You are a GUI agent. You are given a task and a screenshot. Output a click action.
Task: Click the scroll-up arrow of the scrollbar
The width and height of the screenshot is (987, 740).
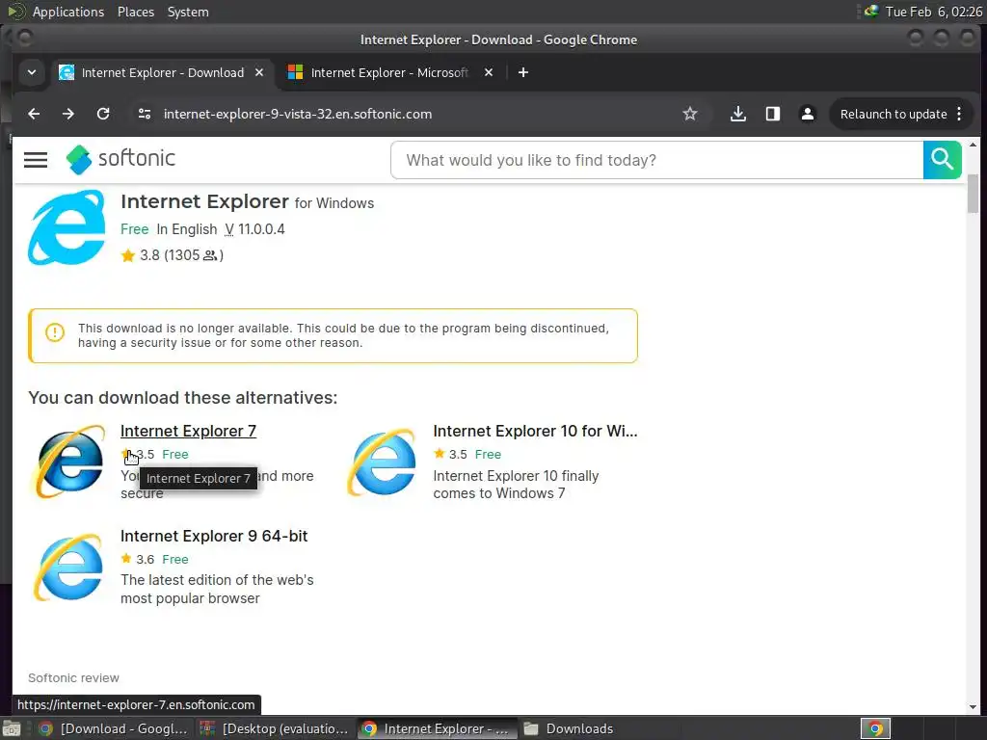(x=973, y=145)
